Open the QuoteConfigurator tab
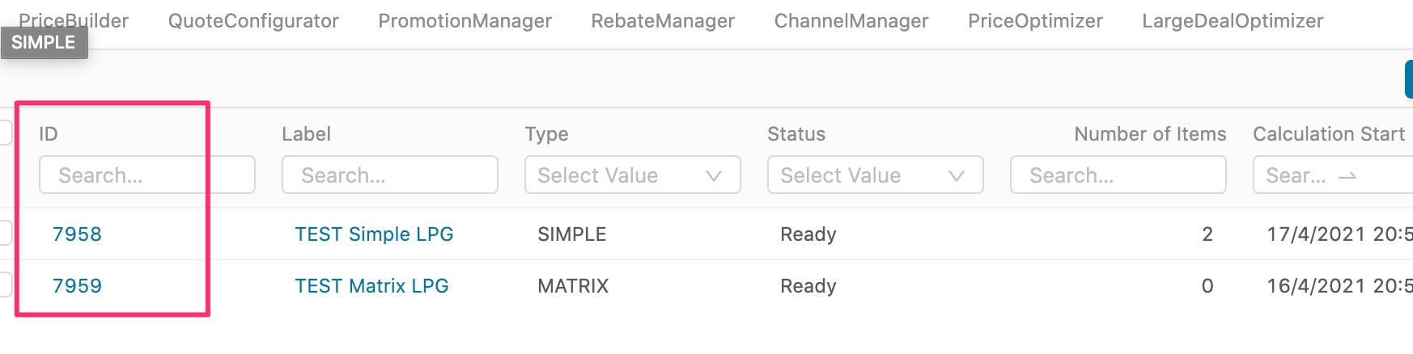This screenshot has height=354, width=1413. pos(253,21)
